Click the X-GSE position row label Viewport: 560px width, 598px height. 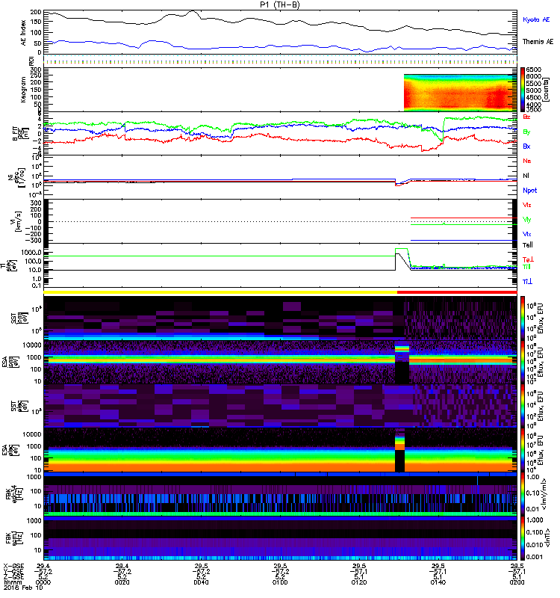[x=14, y=567]
